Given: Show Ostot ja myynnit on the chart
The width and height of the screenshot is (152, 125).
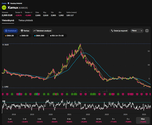Looking at the screenshot, I should click(x=119, y=31).
